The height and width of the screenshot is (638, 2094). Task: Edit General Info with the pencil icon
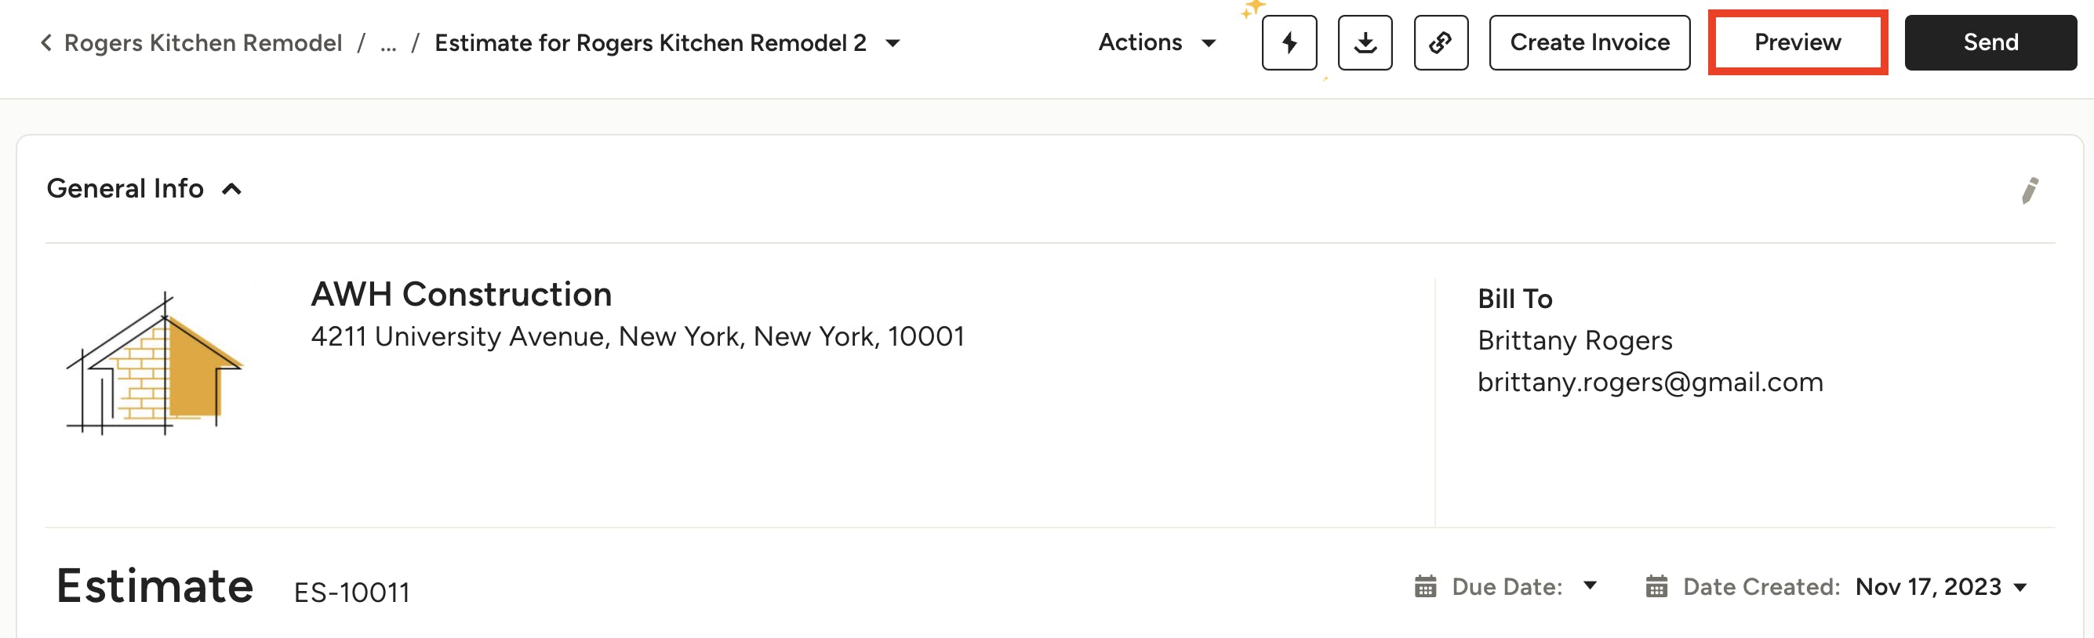[x=2029, y=191]
